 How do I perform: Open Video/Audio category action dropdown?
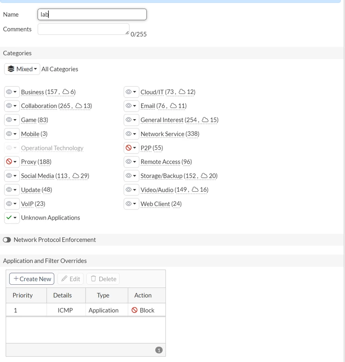pos(131,189)
